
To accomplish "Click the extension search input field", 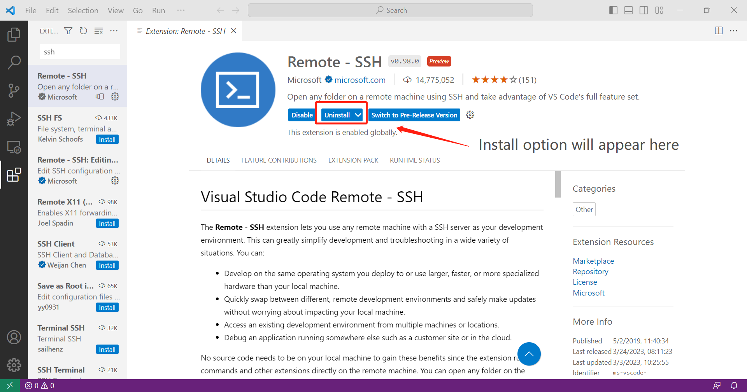I will pyautogui.click(x=80, y=52).
